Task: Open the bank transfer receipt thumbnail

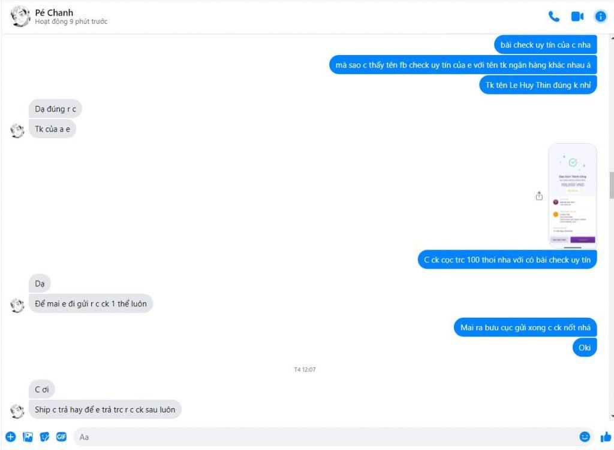Action: pos(573,196)
